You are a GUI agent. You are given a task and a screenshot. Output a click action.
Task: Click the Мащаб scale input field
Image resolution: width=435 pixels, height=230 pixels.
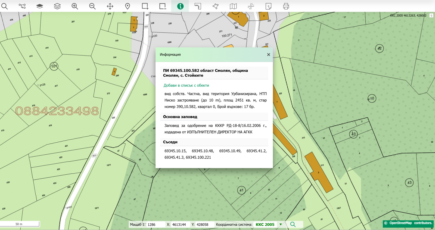click(x=156, y=225)
